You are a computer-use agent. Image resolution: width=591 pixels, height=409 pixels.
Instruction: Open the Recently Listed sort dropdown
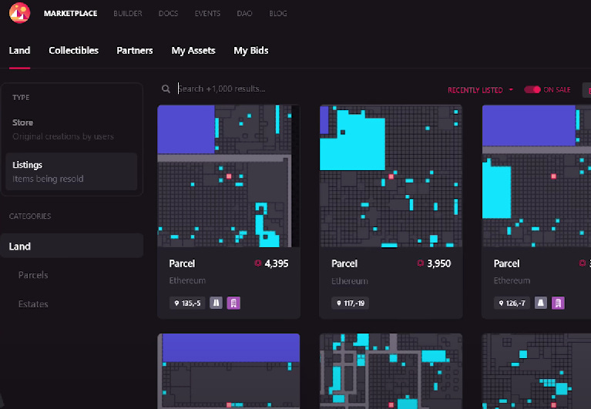coord(480,90)
